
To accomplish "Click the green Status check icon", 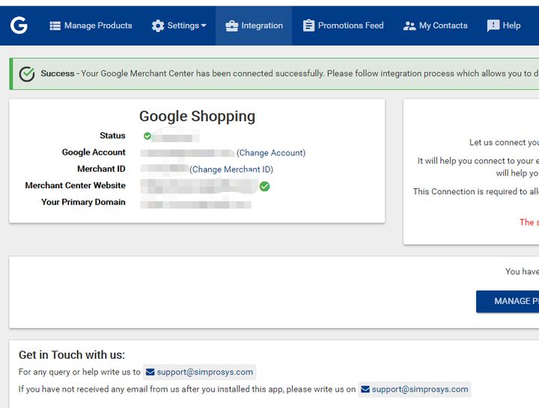I will [x=147, y=136].
